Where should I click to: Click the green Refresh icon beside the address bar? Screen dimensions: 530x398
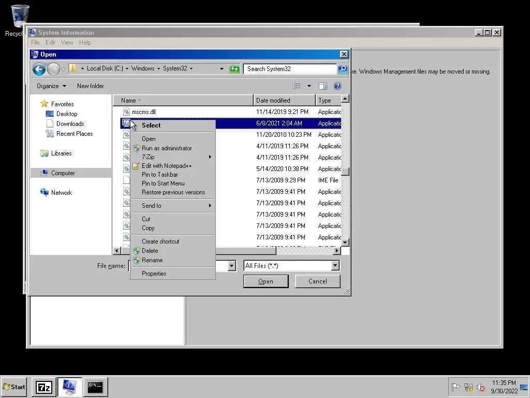(234, 69)
